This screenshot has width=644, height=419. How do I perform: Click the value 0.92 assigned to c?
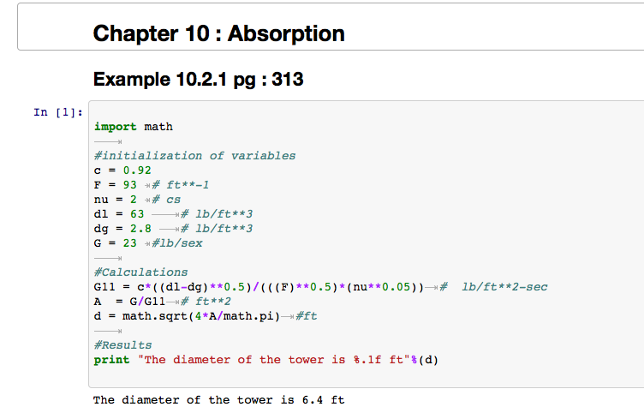137,170
